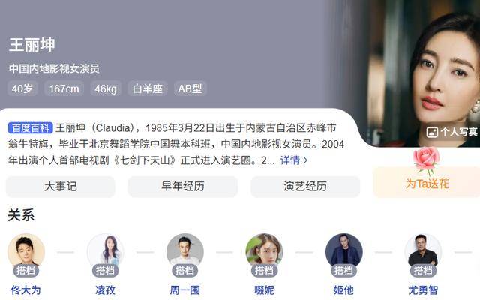Screen dimensions: 480x300
Task: Send flowers with 为Ta送花 button
Action: tap(427, 184)
